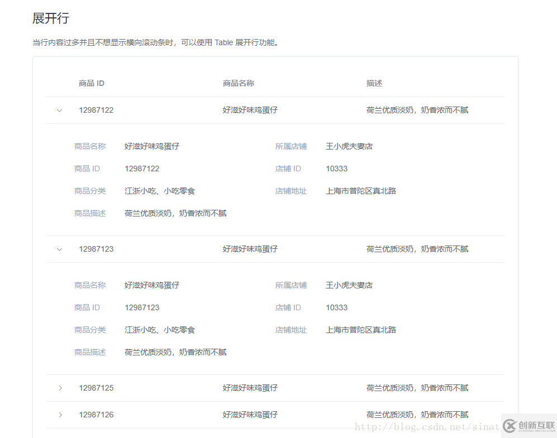This screenshot has width=557, height=438.
Task: Collapse expanded row 12987123
Action: pos(60,249)
